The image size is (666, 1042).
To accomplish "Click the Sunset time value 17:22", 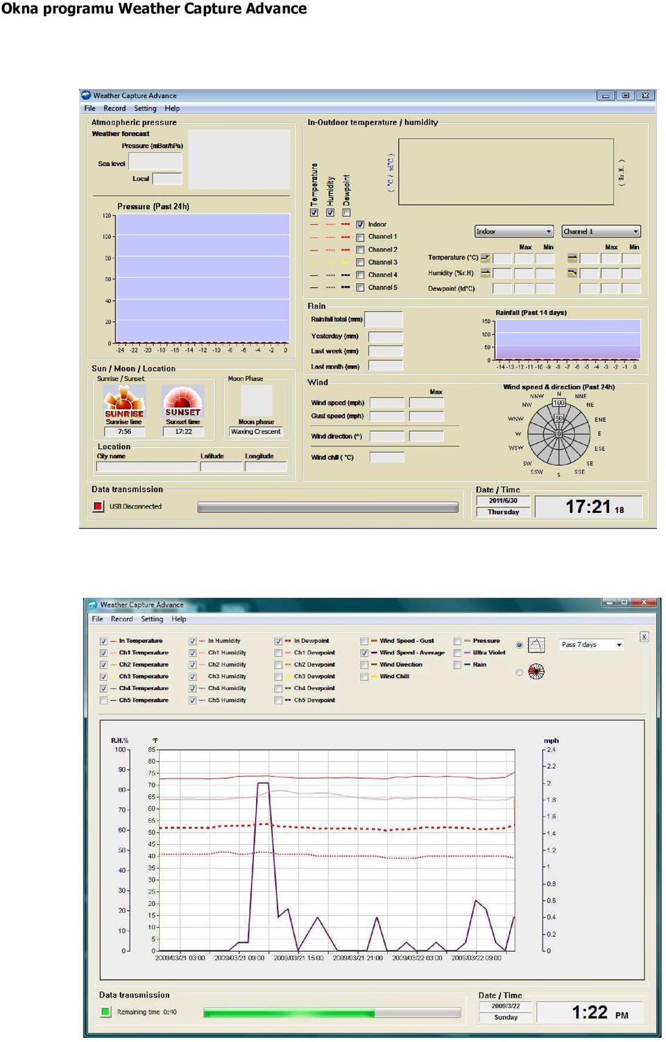I will tap(183, 432).
